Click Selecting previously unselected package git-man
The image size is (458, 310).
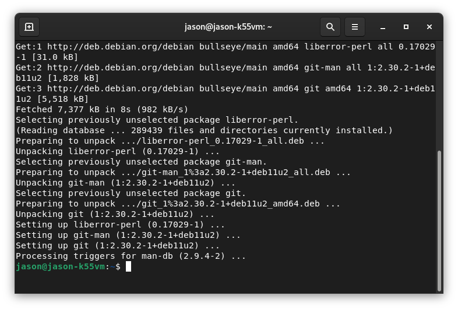click(x=141, y=162)
